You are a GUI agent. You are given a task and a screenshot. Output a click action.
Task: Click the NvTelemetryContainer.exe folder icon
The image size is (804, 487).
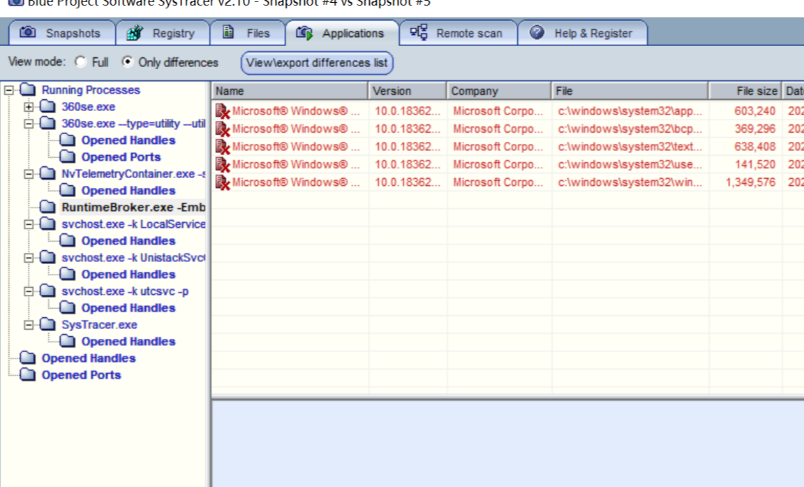click(x=47, y=173)
